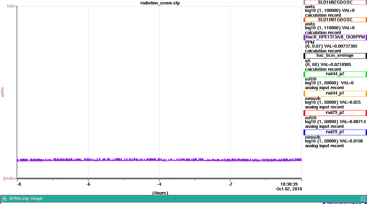Click the units y-axis label
This screenshot has width=367, height=204.
(3, 92)
